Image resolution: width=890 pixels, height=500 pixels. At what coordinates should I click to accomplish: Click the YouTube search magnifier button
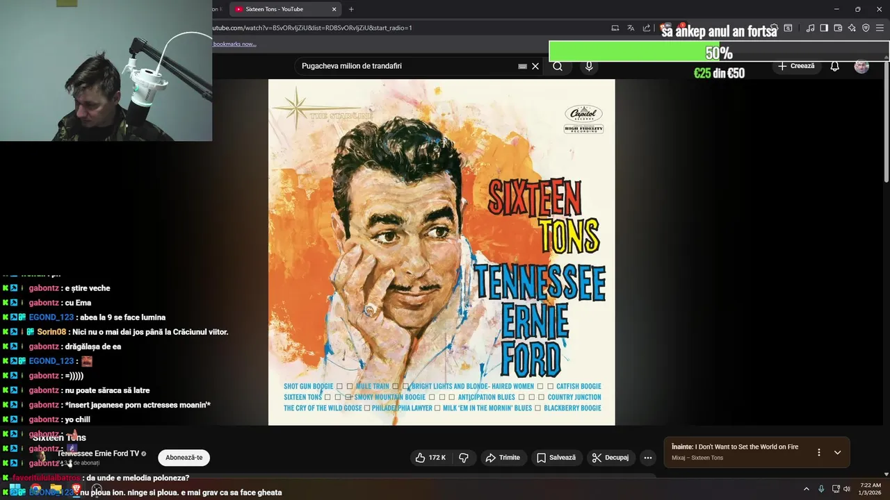(x=558, y=66)
